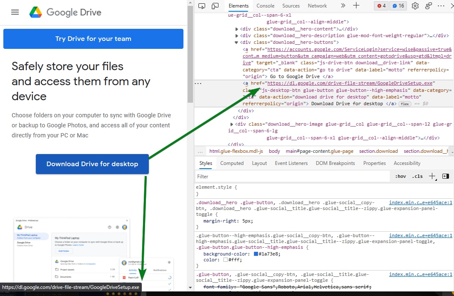Open index.min.css link for font-family rule
The image size is (454, 296).
click(420, 275)
